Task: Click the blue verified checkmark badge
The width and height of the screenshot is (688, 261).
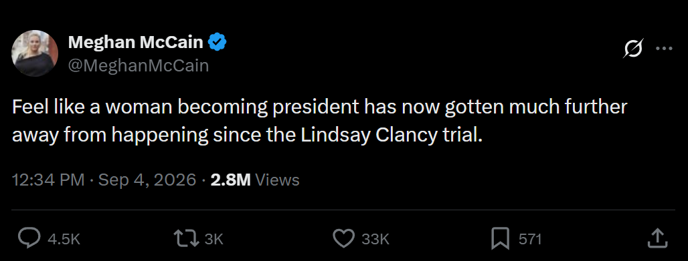Action: (x=217, y=42)
